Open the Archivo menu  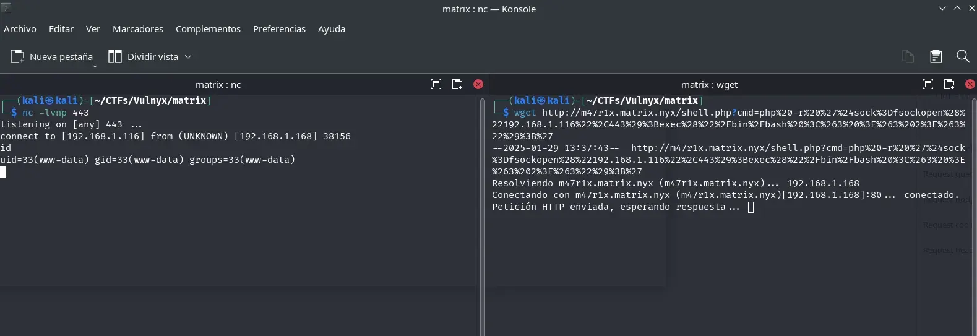20,29
